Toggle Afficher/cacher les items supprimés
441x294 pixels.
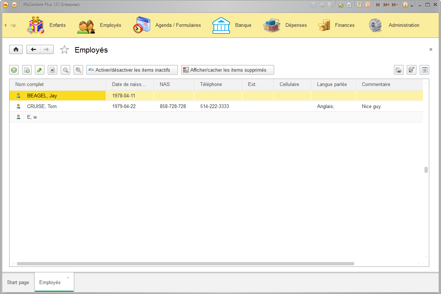click(227, 70)
